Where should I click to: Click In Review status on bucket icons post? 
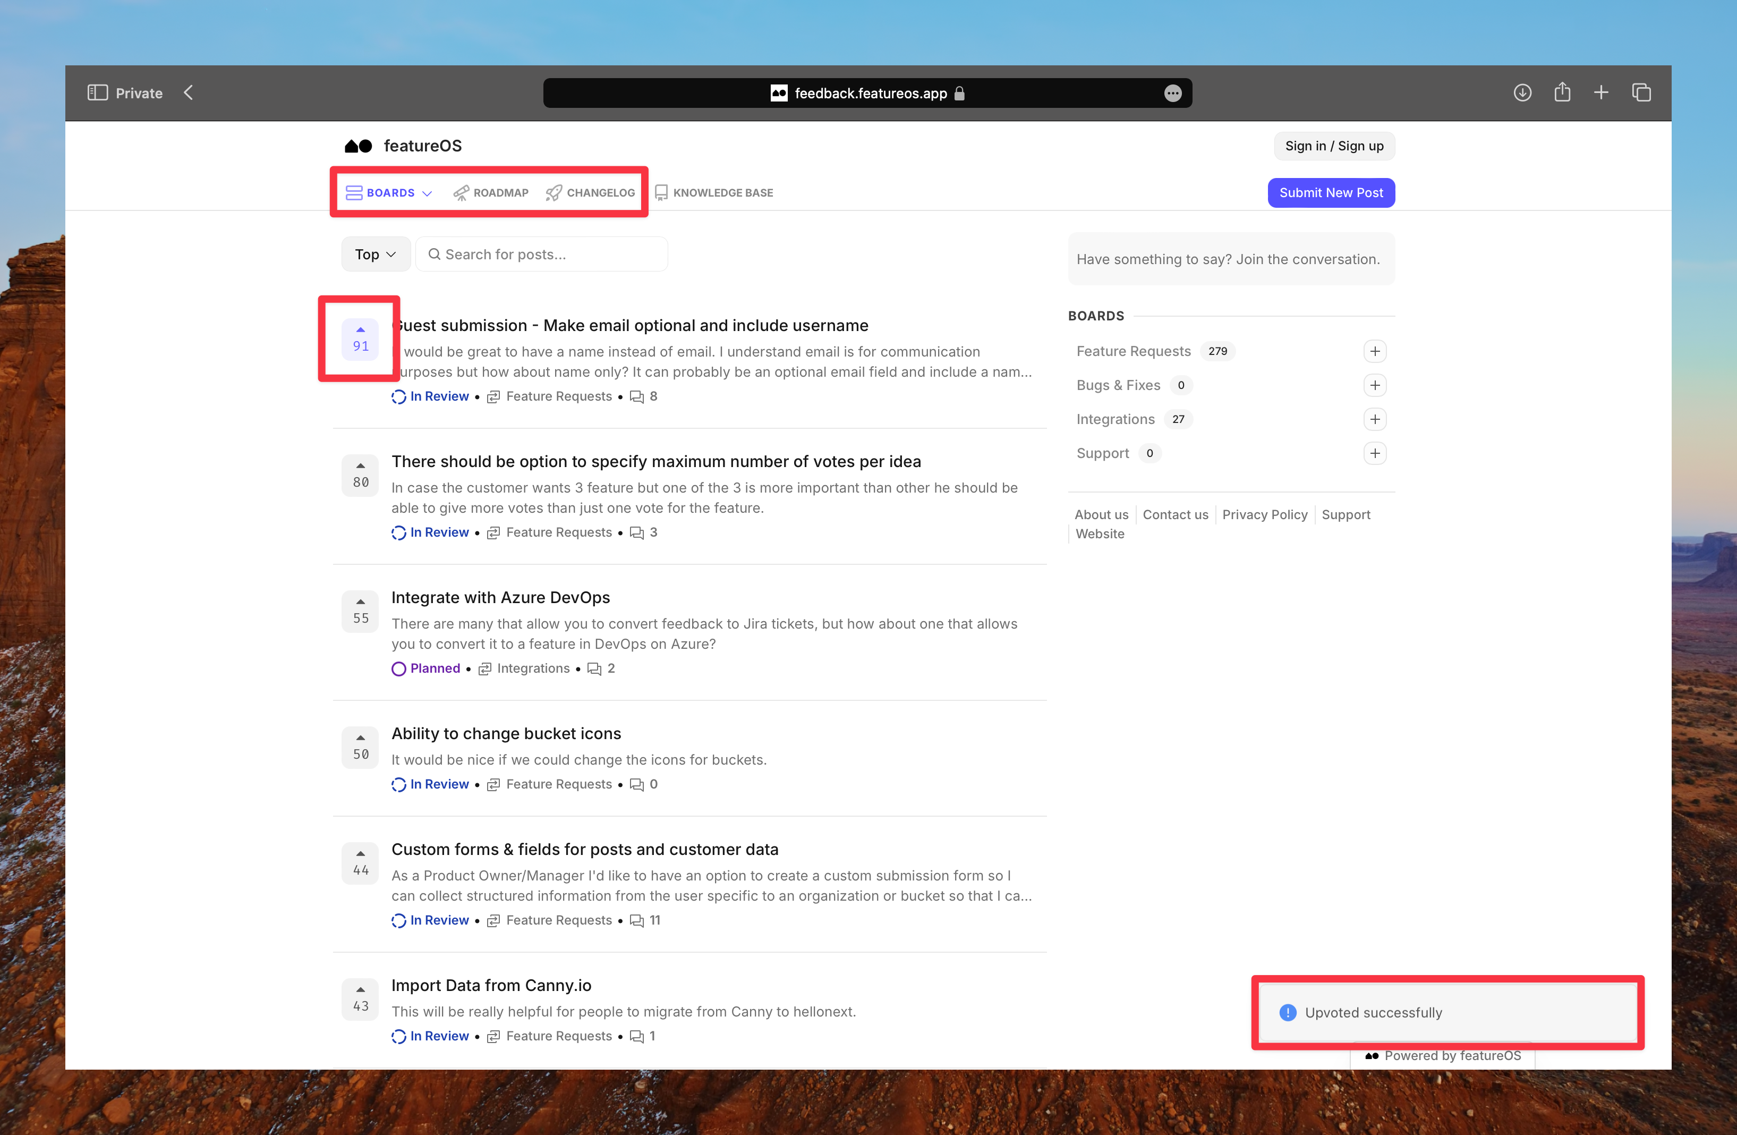(x=431, y=784)
